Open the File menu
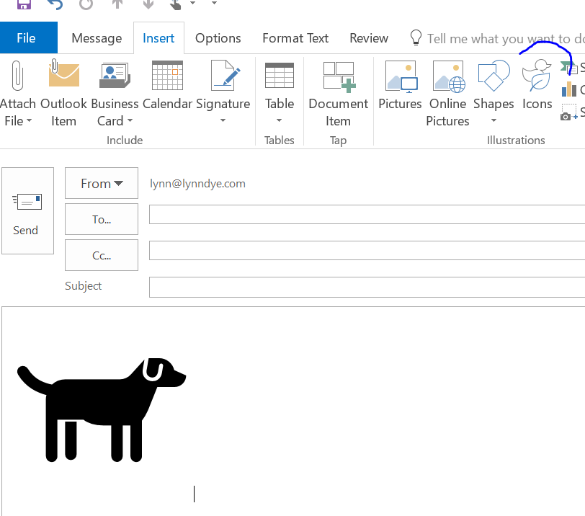The height and width of the screenshot is (516, 585). (x=28, y=37)
